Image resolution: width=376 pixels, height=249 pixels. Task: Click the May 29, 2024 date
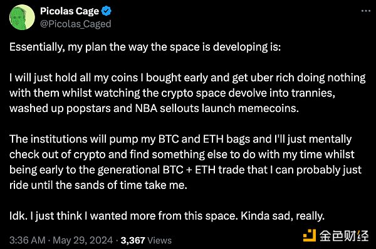coord(83,240)
